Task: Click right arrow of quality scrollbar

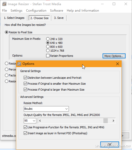Action: coord(113,121)
